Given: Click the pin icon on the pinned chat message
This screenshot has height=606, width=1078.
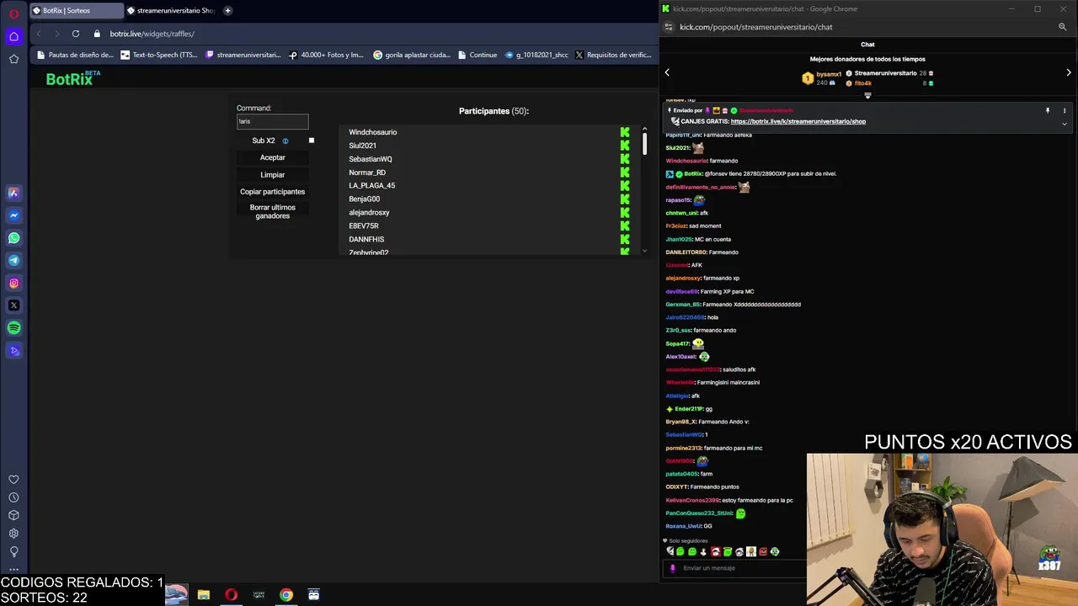Looking at the screenshot, I should (x=1048, y=110).
